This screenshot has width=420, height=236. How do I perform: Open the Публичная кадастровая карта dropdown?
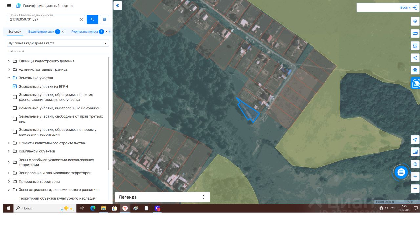pos(105,43)
